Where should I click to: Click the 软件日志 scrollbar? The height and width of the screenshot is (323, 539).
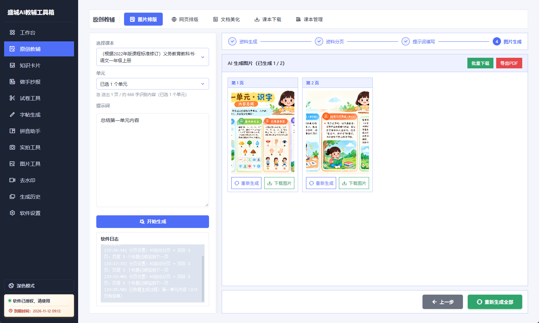203,278
